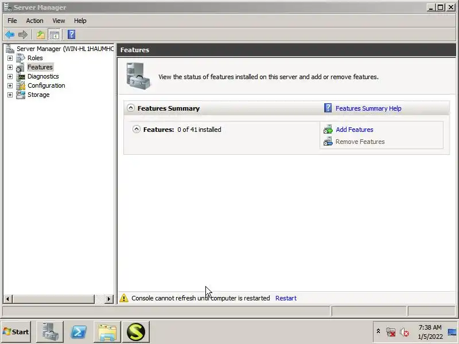This screenshot has height=344, width=459.
Task: Click the Start button
Action: (16, 332)
